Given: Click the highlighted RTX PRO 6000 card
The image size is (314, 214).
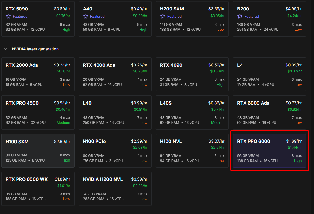Looking at the screenshot, I should point(269,150).
